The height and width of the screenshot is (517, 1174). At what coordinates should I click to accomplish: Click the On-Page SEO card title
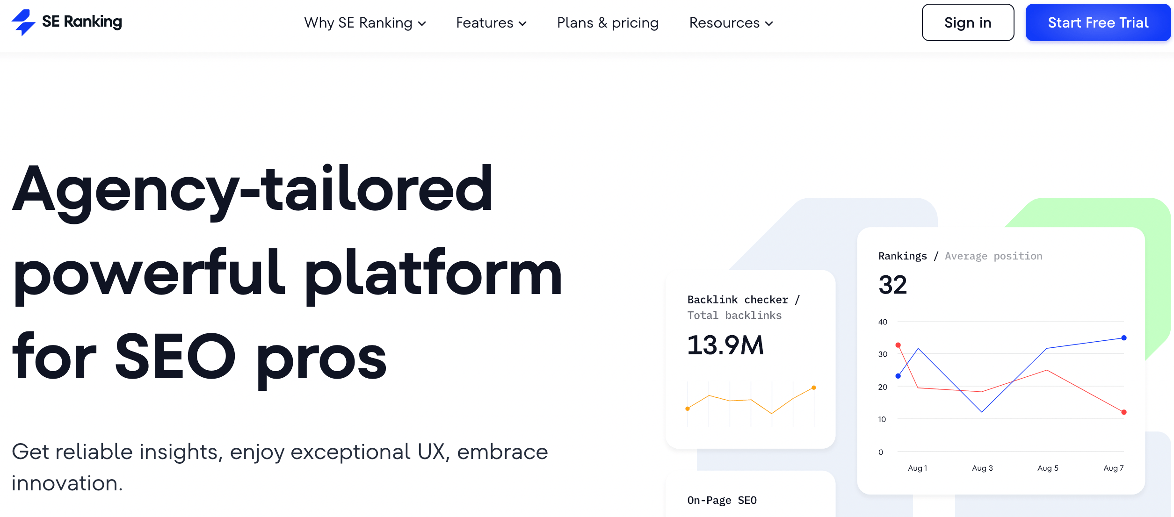(722, 500)
